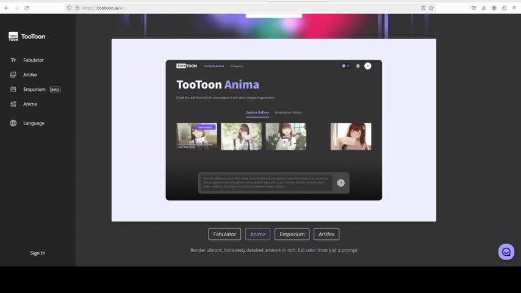Click the profile avatar in preview header

pyautogui.click(x=368, y=66)
